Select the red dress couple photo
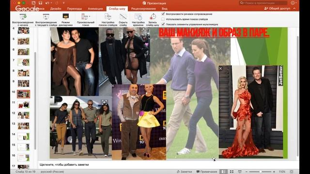Image resolution: width=310 pixels, height=174 pixels. click(x=251, y=112)
